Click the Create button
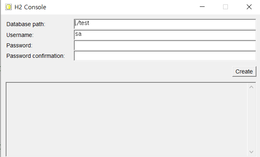Viewport: 260px width, 157px height. [244, 71]
